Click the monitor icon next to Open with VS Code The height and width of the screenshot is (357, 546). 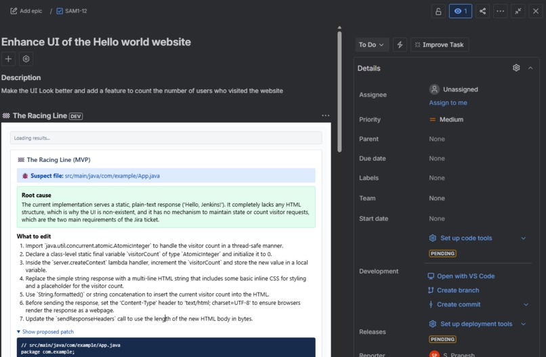click(x=431, y=276)
